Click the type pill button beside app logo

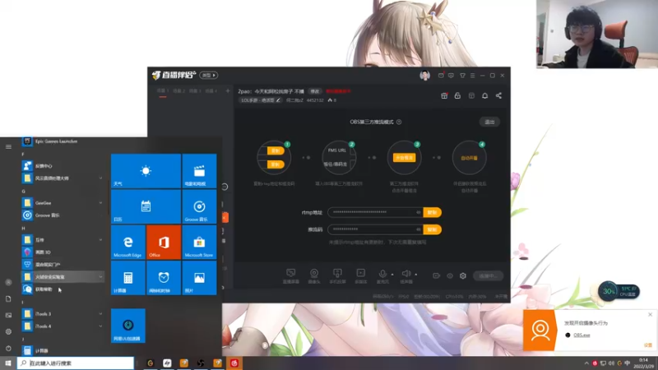(x=209, y=76)
